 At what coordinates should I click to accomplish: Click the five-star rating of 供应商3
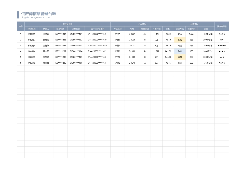[x=221, y=46]
